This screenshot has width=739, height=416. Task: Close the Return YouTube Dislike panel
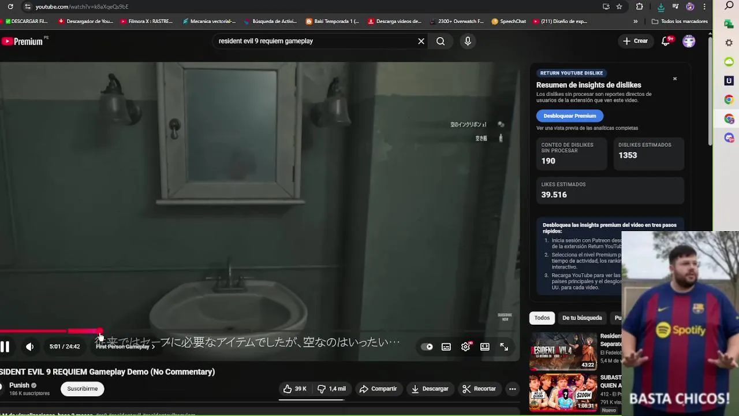pos(674,79)
